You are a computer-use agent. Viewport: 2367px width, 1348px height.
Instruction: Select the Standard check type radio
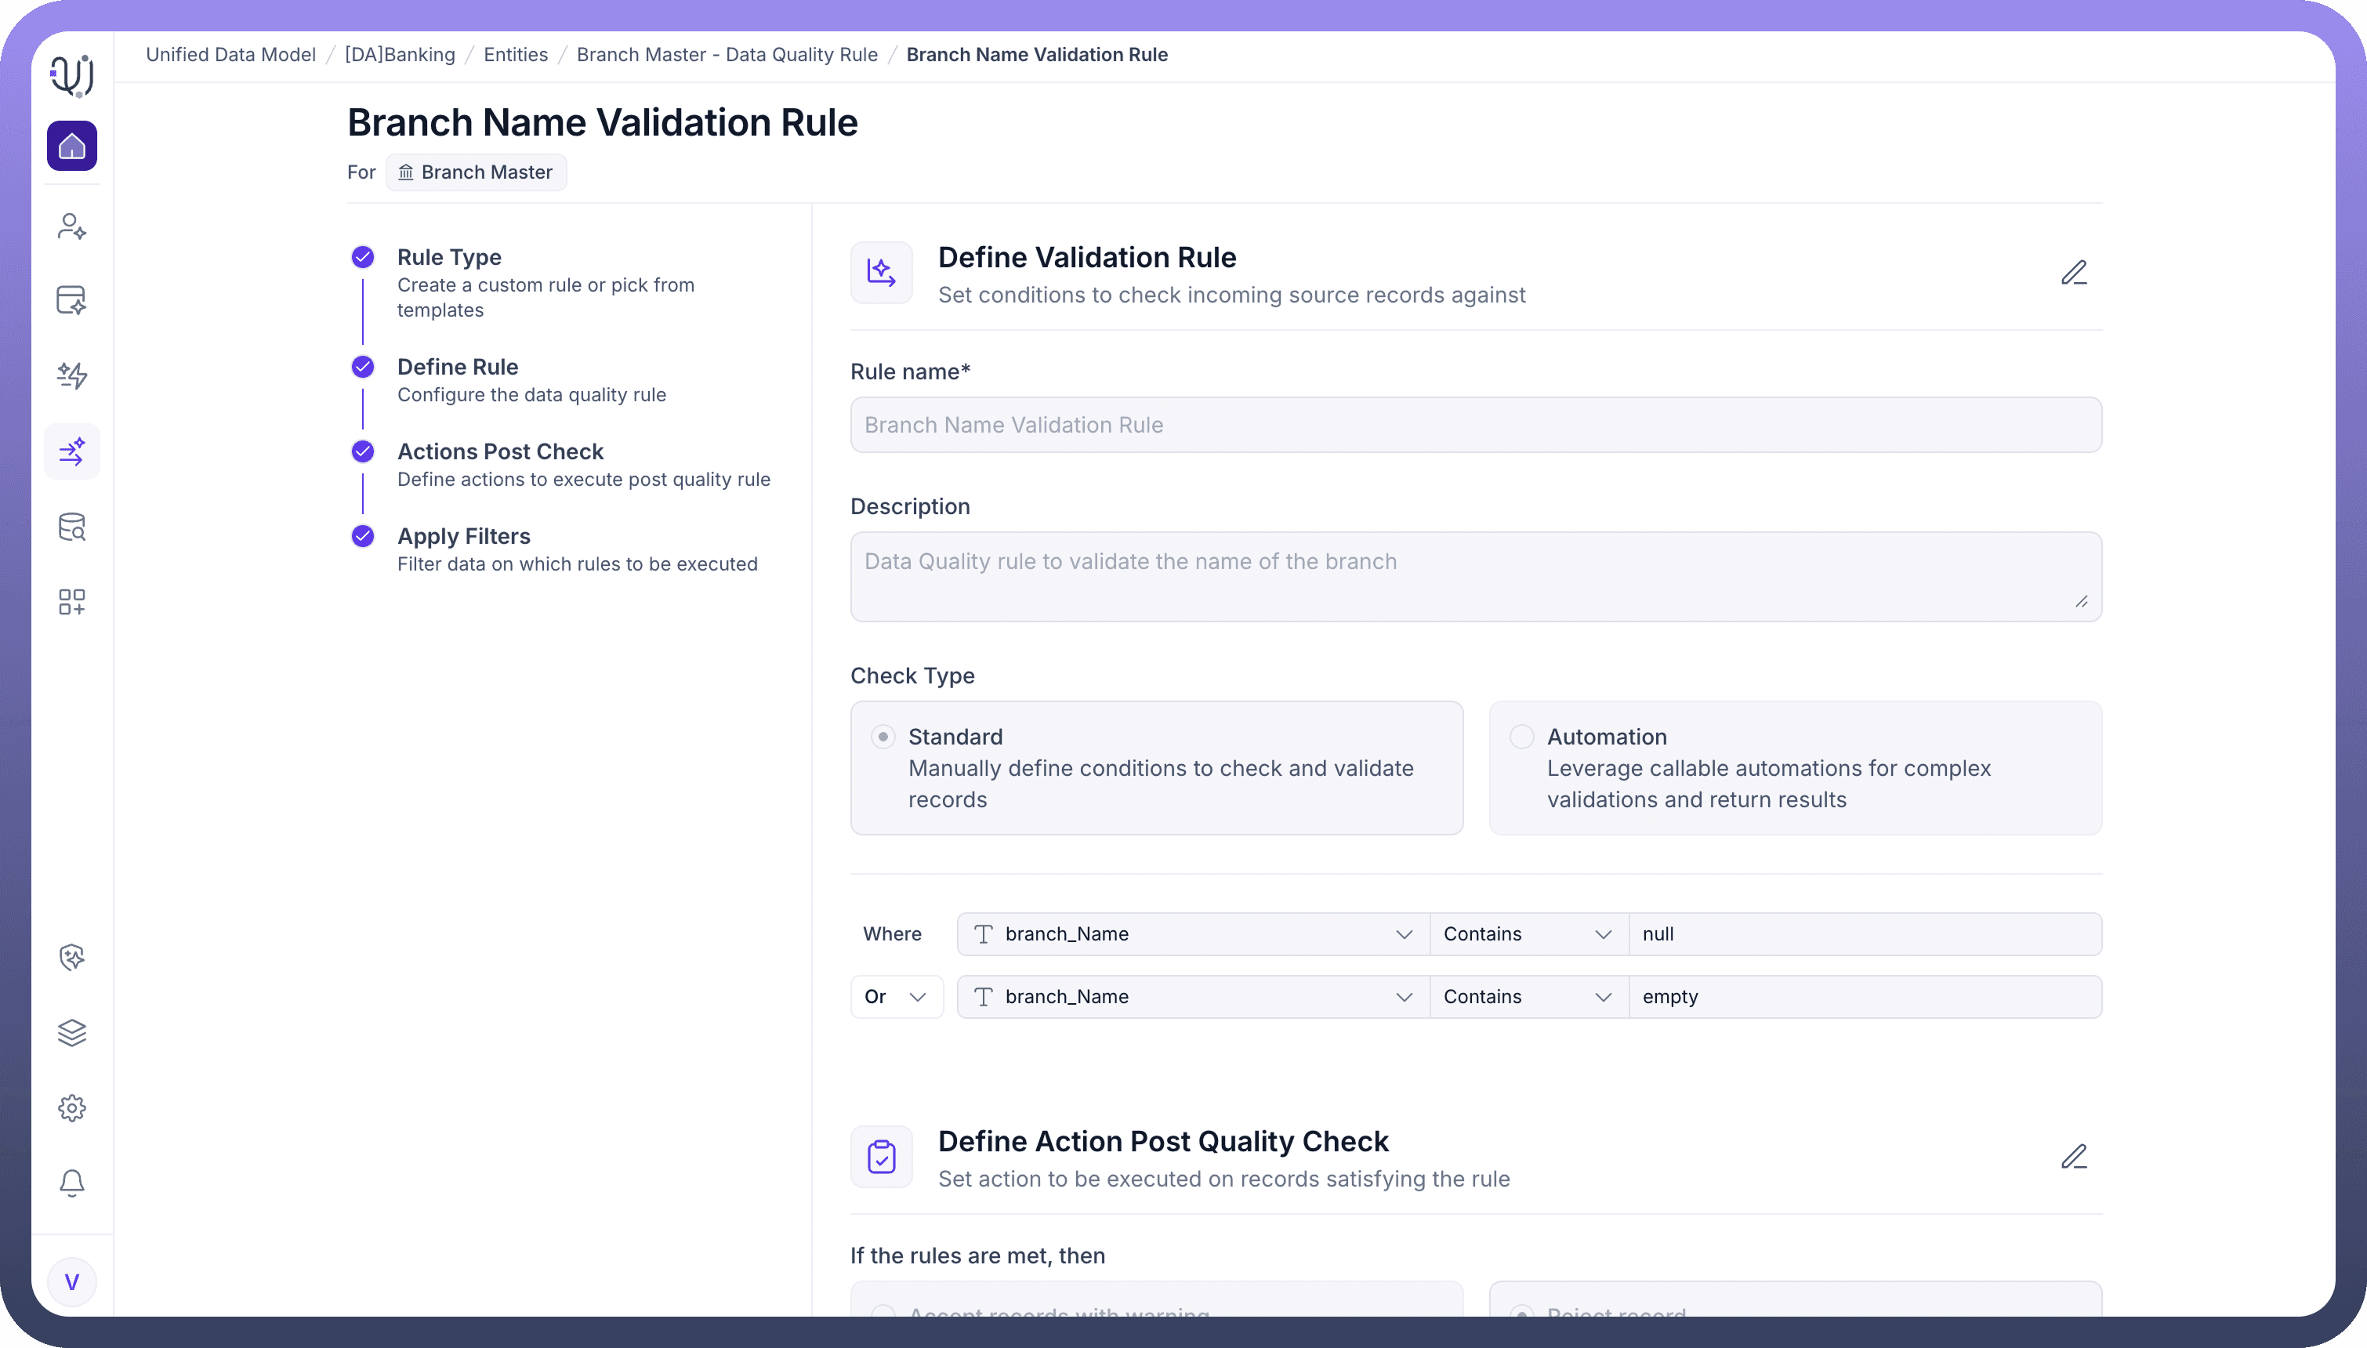pyautogui.click(x=883, y=737)
